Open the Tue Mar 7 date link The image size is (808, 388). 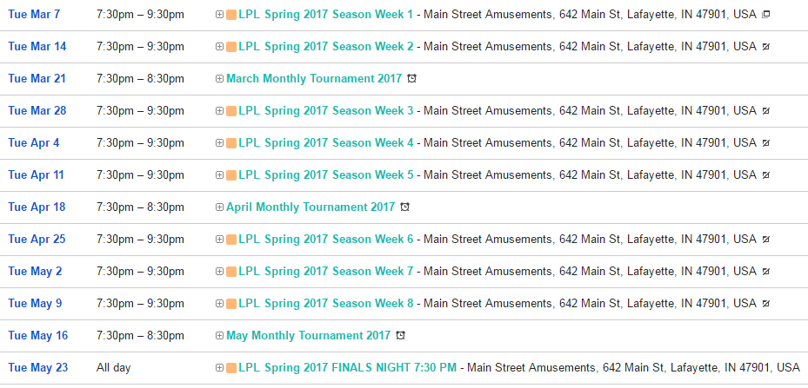(x=34, y=14)
